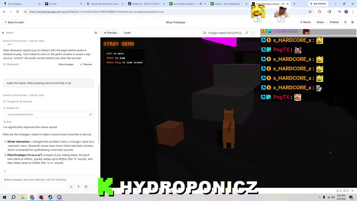Click the Share button
The image size is (357, 201).
coord(320,22)
